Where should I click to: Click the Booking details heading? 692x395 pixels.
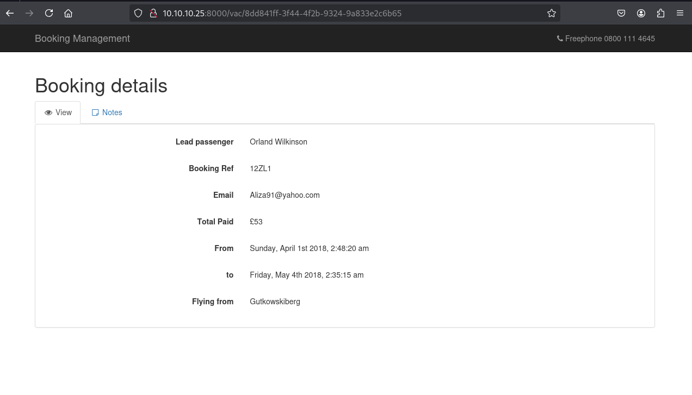pyautogui.click(x=101, y=86)
